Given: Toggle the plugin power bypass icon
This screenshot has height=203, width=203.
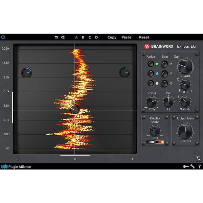Looking at the screenshot, I should coord(3,37).
